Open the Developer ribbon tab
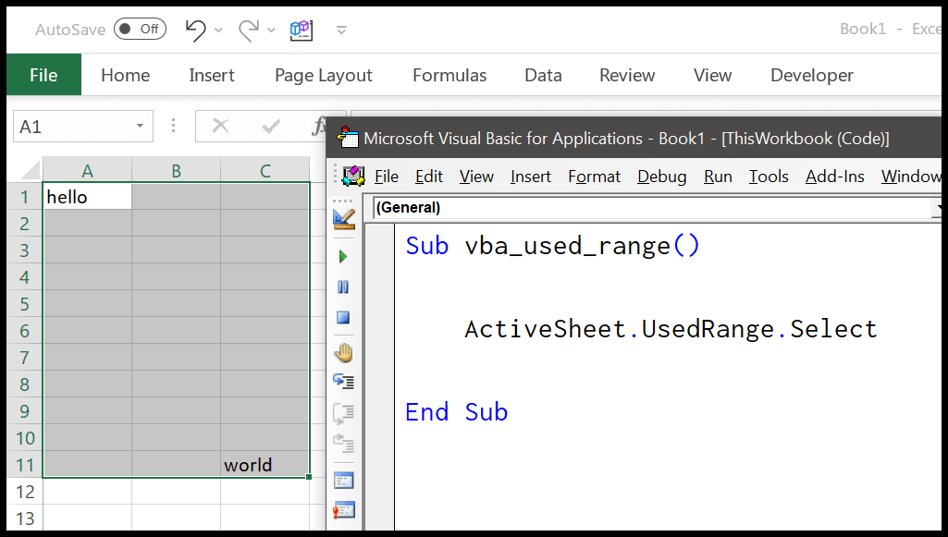Screen dimensions: 948x537 (811, 76)
